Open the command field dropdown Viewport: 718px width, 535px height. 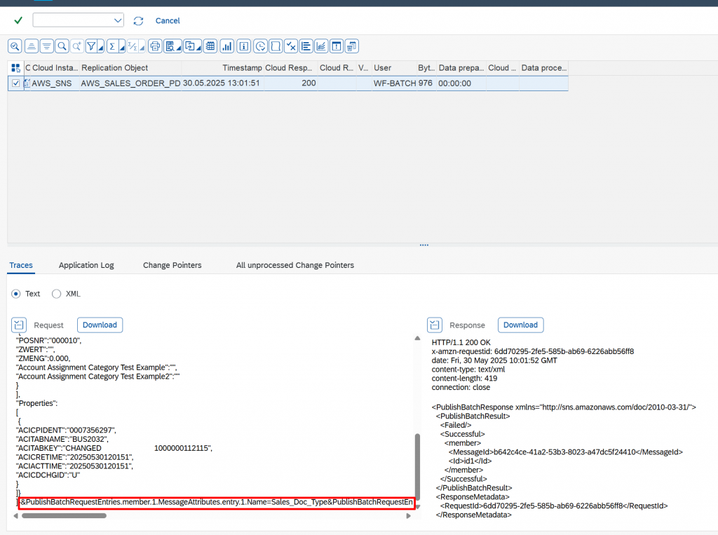coord(117,20)
